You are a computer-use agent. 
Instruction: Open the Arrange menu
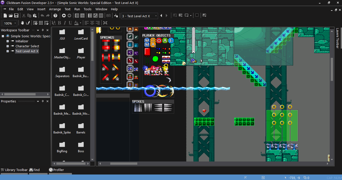coord(55,9)
